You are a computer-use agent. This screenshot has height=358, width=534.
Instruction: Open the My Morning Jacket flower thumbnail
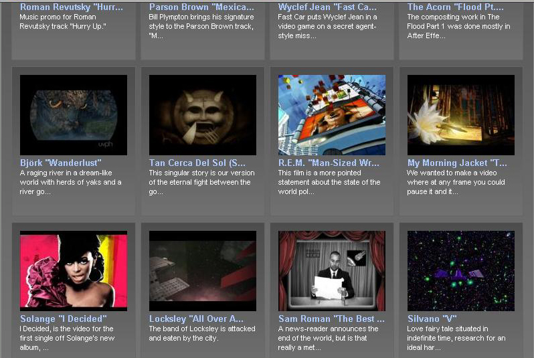(461, 115)
